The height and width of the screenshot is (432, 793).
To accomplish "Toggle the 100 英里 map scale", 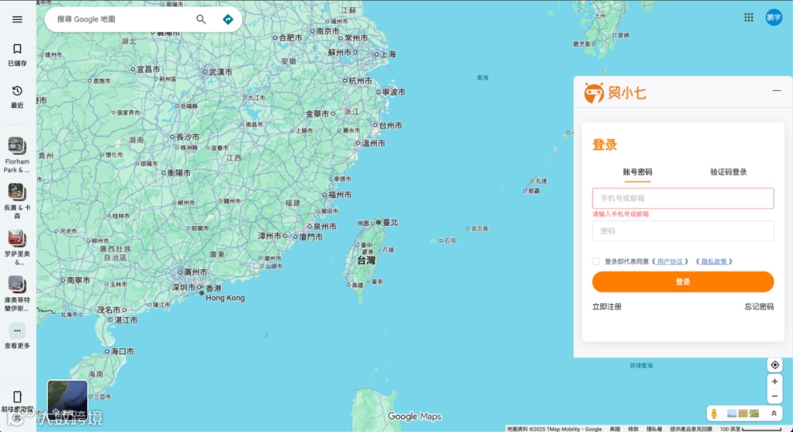I will tap(750, 429).
